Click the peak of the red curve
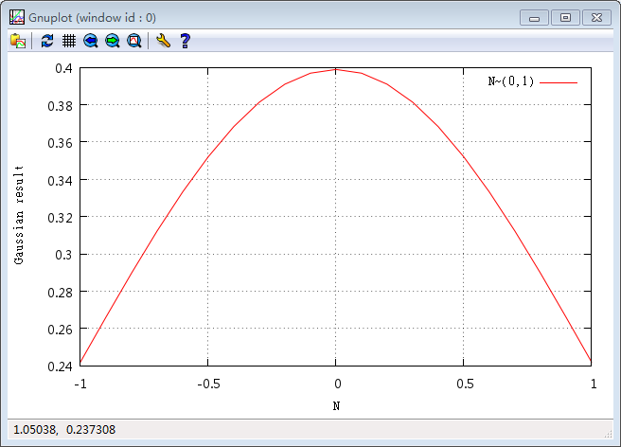The height and width of the screenshot is (447, 621). [336, 70]
